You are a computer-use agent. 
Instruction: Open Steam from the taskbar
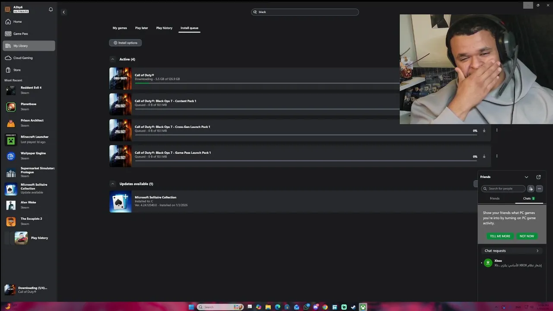click(353, 307)
